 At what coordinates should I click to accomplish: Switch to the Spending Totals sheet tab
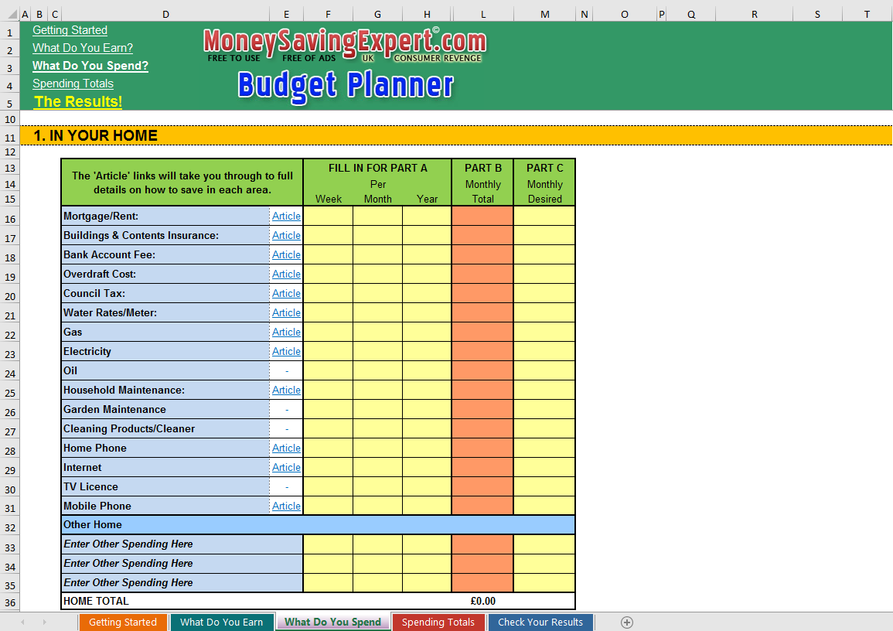438,622
